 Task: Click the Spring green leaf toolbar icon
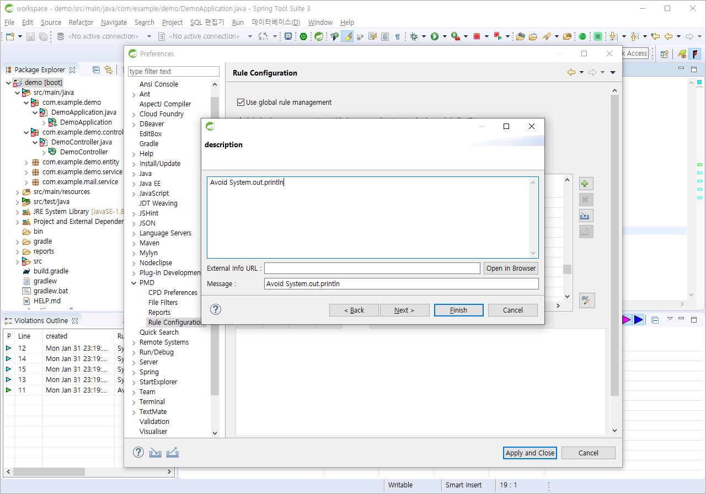pos(319,36)
